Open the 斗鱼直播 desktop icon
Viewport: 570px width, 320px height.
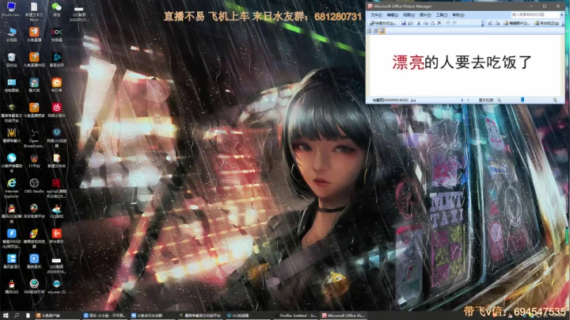coord(34,35)
